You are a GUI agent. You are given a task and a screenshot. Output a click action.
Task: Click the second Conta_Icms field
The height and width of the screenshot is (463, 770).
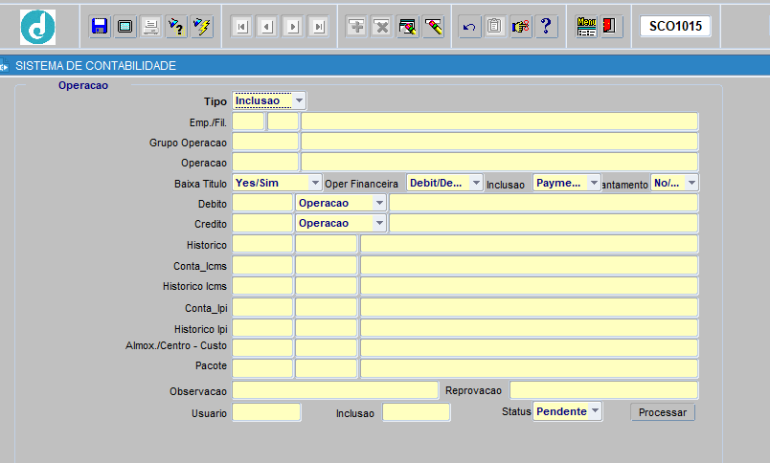[x=326, y=265]
